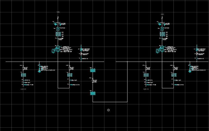This screenshot has width=209, height=131.
Task: Select surge arrester symbol on right incoming line
Action: pyautogui.click(x=159, y=24)
